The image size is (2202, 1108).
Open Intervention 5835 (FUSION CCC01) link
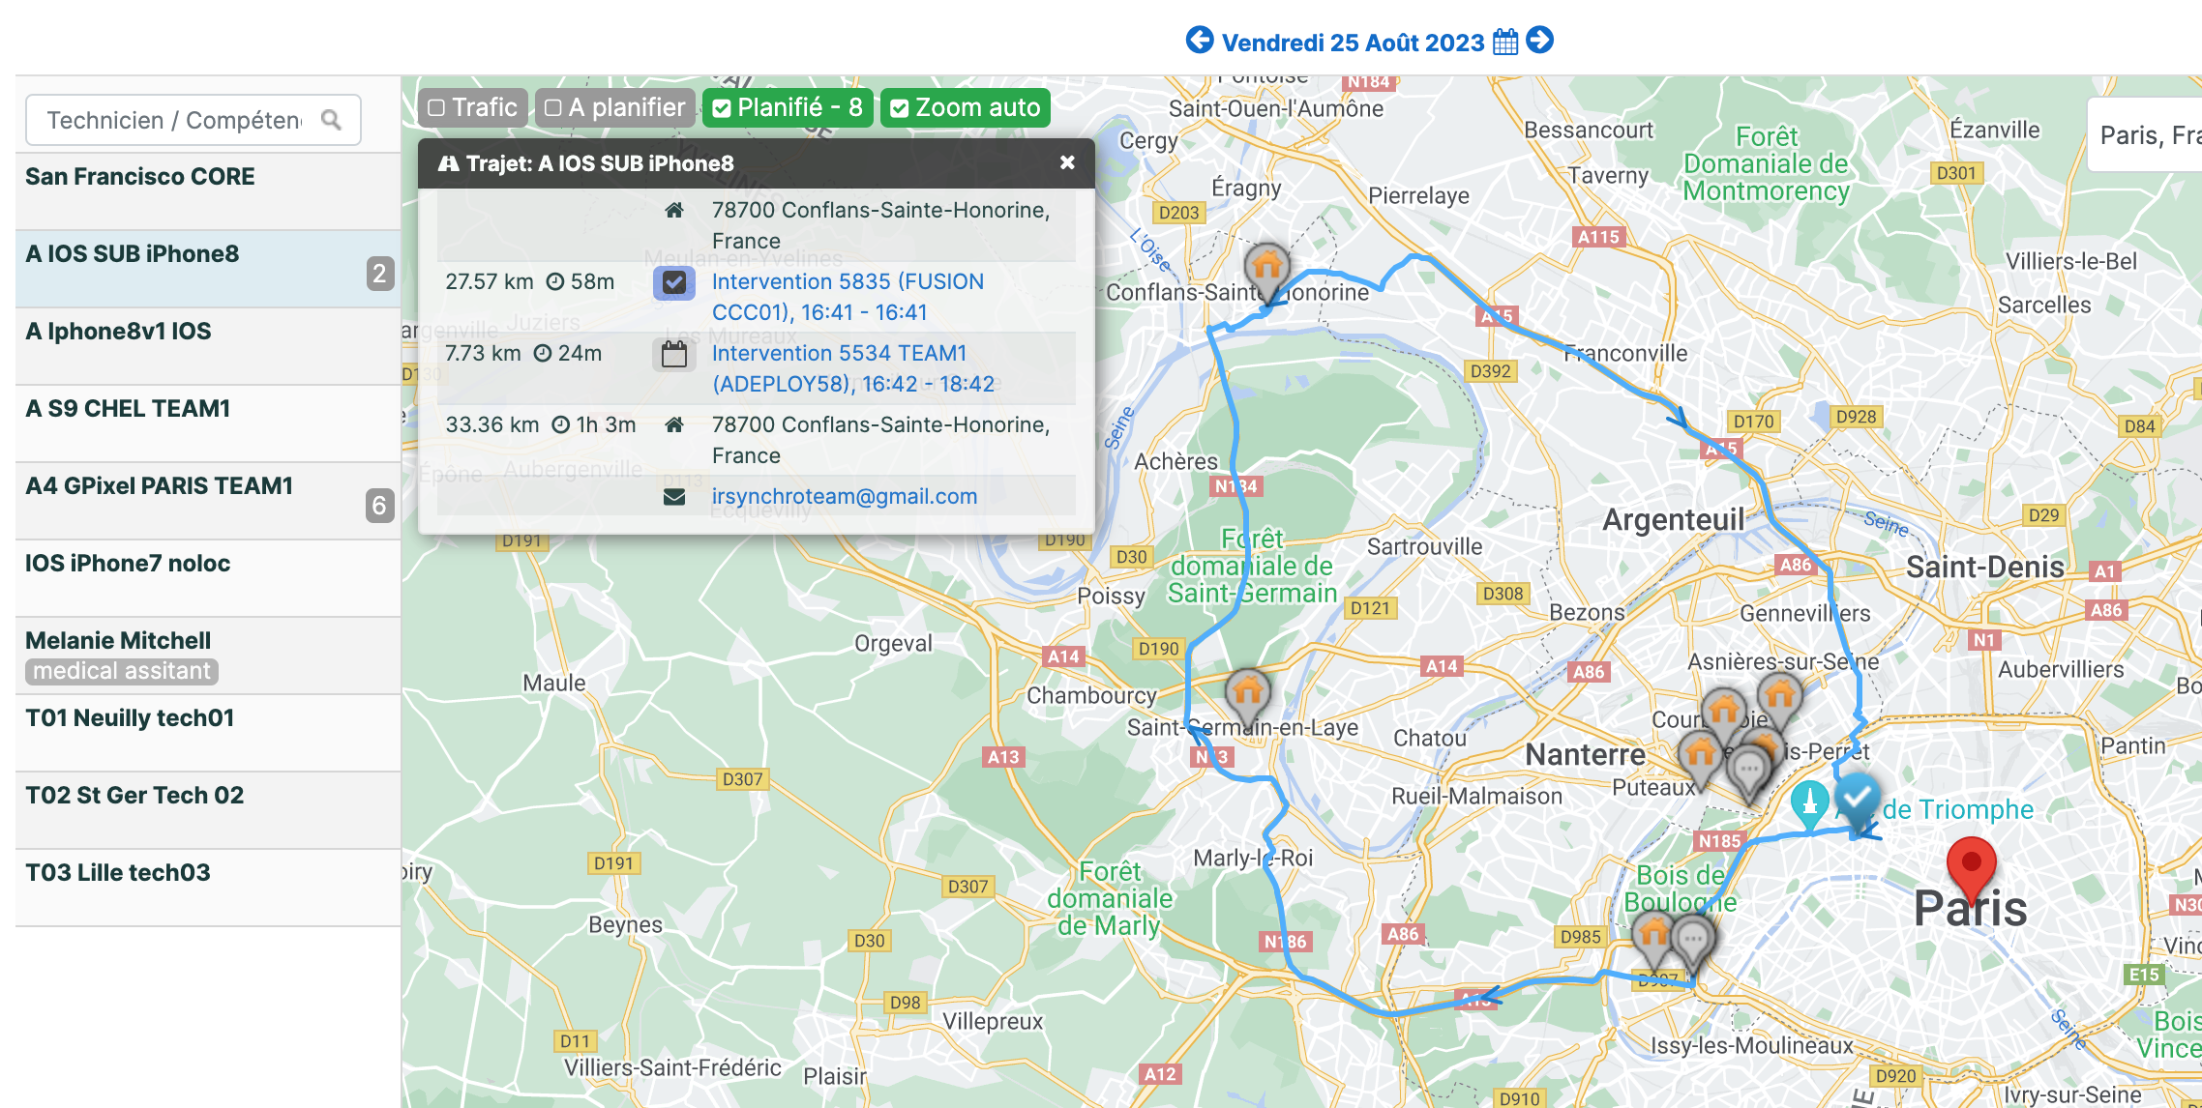[848, 297]
